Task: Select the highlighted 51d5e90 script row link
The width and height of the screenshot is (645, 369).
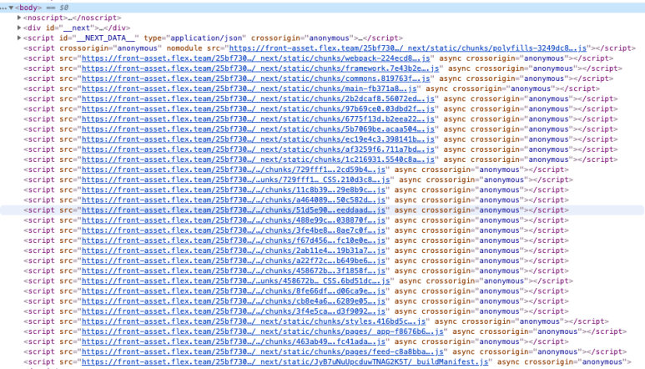Action: tap(234, 210)
